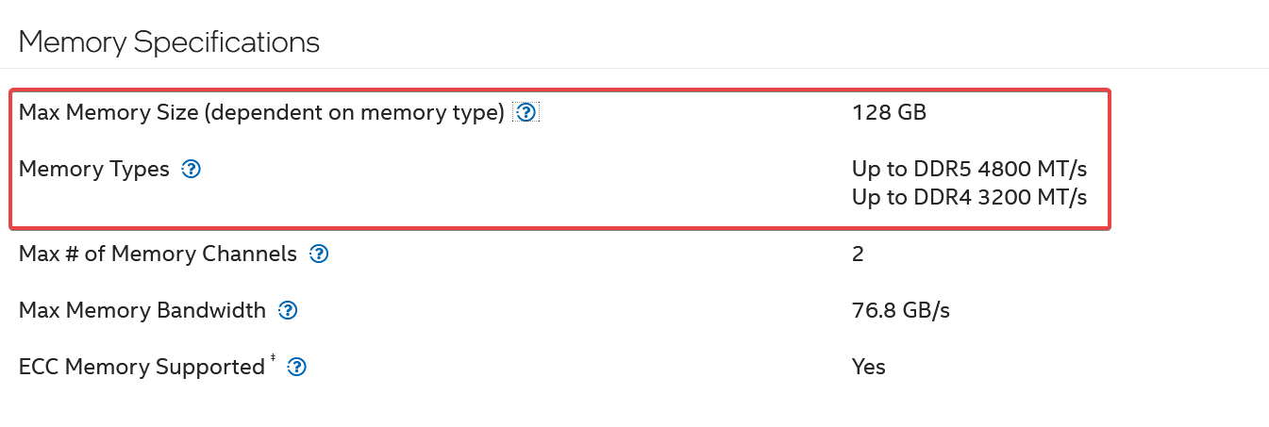Click the 76.8 GB/s bandwidth value
This screenshot has width=1269, height=427.
[x=901, y=311]
